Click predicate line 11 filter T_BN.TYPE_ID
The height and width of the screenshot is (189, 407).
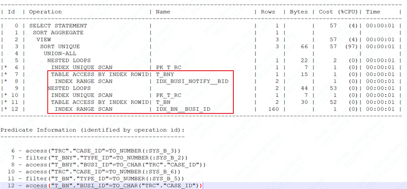click(x=96, y=179)
